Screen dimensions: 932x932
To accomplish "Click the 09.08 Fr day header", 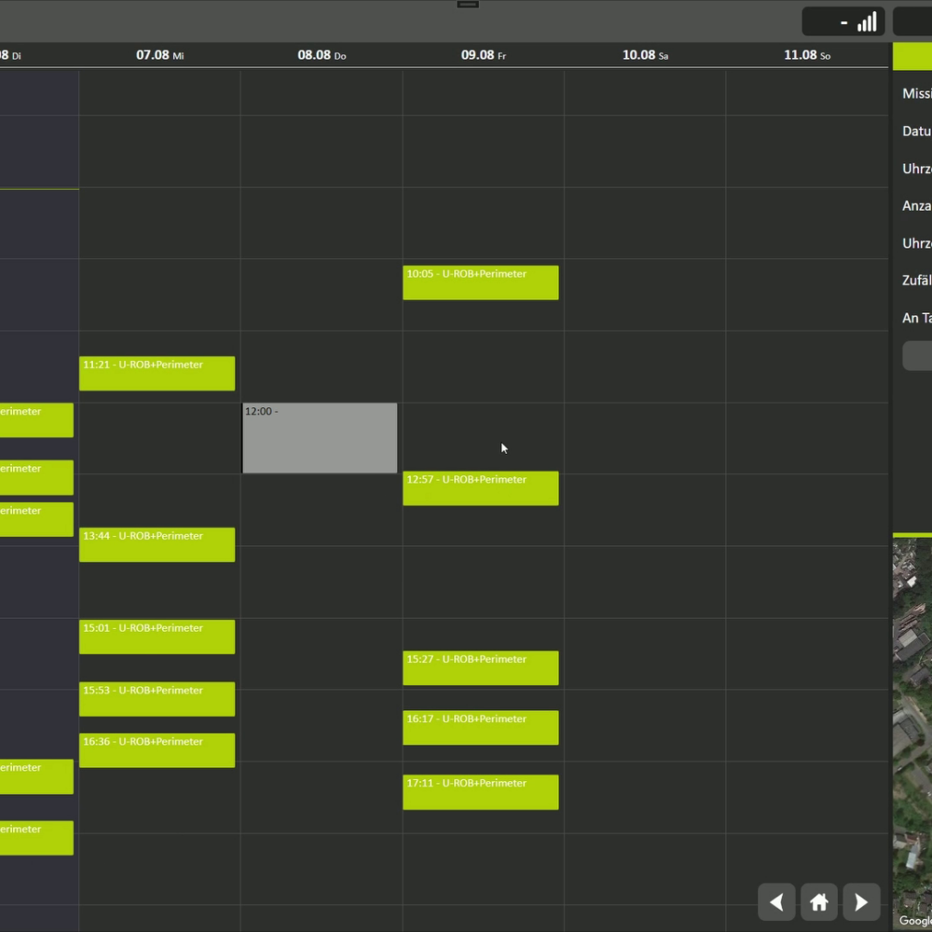I will (483, 55).
